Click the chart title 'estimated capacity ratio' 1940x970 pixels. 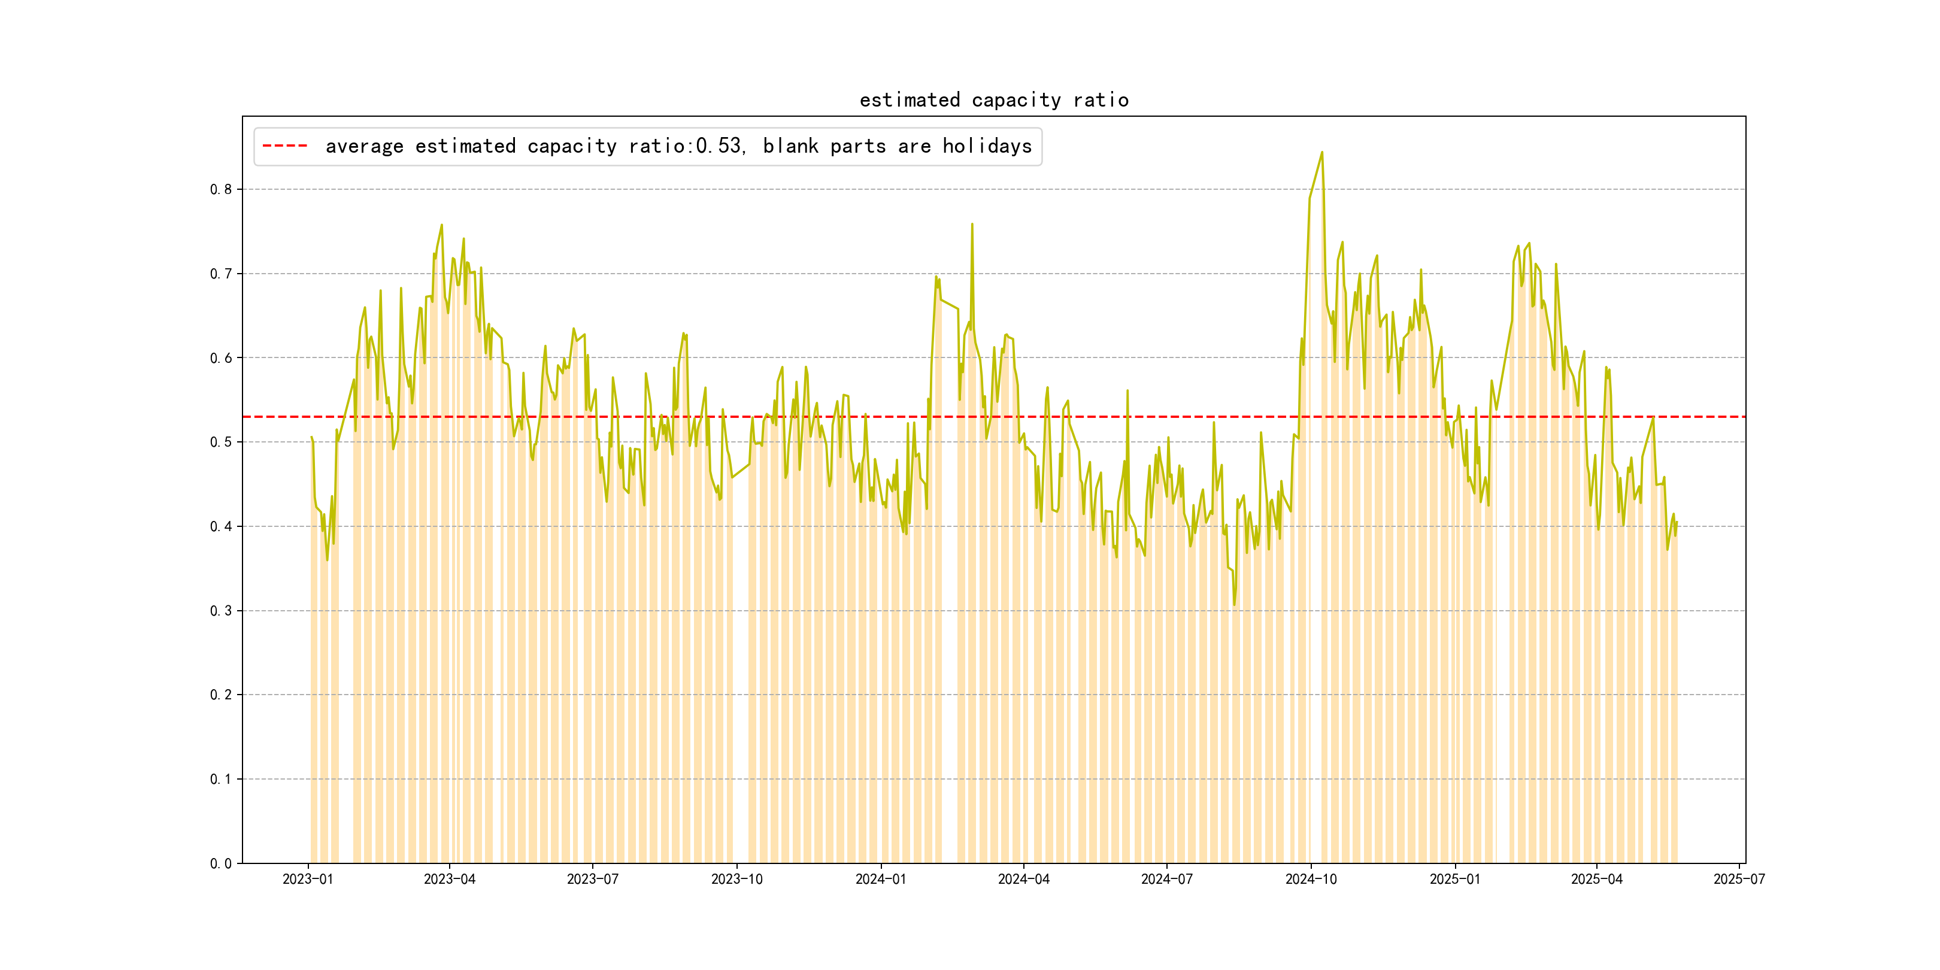click(x=993, y=100)
